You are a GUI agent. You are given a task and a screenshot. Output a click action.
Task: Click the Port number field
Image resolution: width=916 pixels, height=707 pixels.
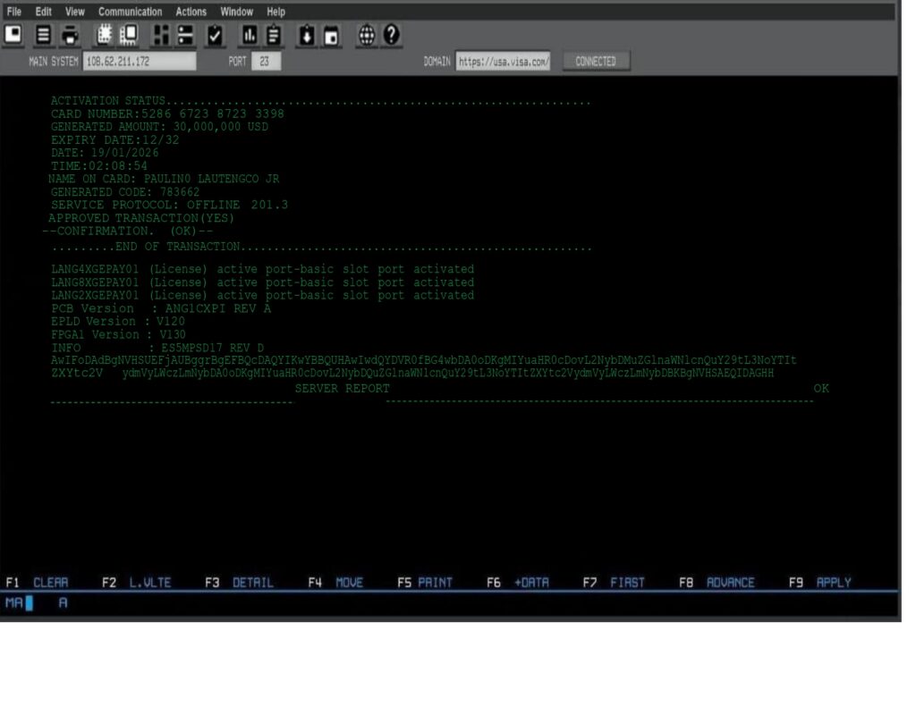pyautogui.click(x=265, y=62)
